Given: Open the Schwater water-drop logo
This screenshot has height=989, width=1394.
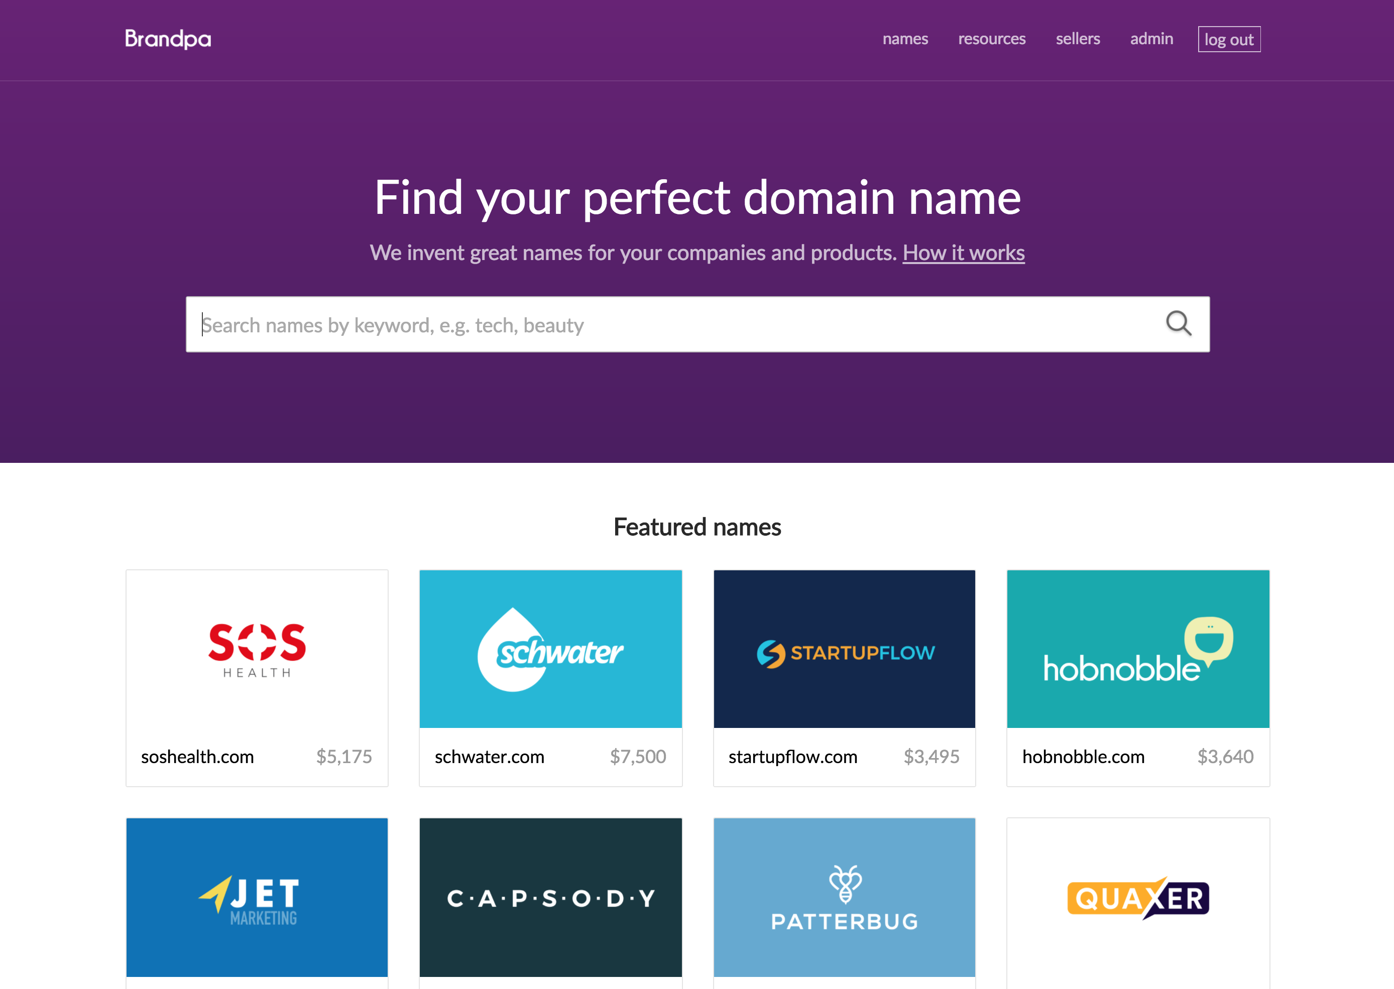Looking at the screenshot, I should click(x=550, y=649).
